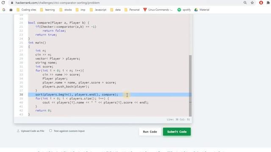Open the Linux Commands bookmark
271x152 pixels.
click(x=158, y=10)
